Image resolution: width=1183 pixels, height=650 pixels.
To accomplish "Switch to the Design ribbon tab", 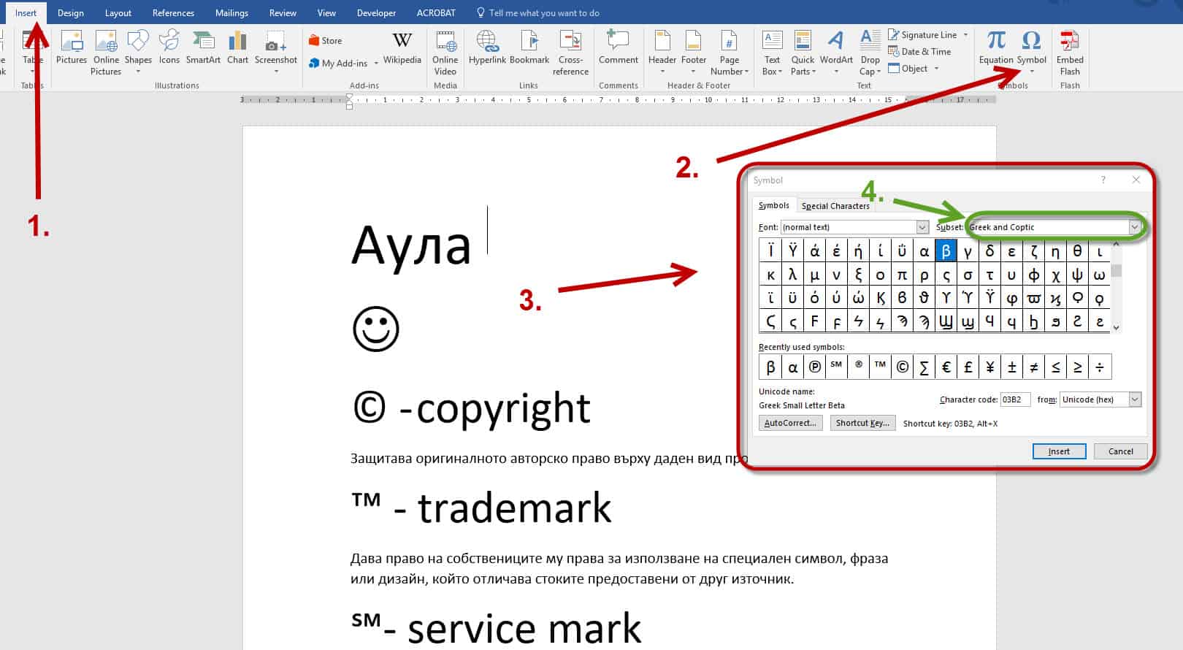I will tap(71, 13).
